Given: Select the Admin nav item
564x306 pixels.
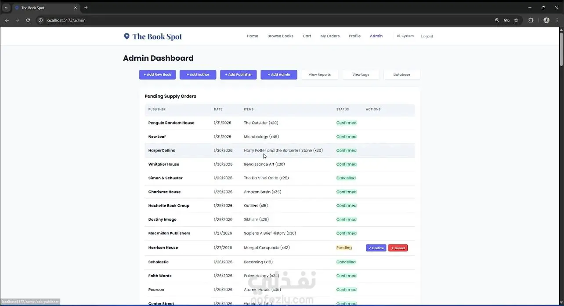Looking at the screenshot, I should point(376,36).
